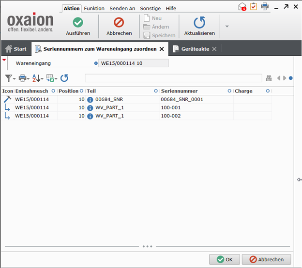
Task: Open the filter funnel dropdown
Action: (10, 78)
